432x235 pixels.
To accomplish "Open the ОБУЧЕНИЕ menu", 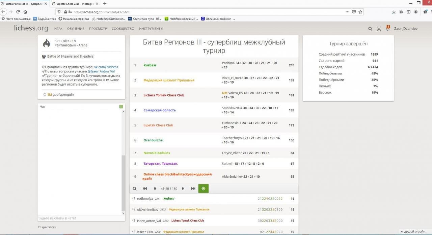I will 76,29.
